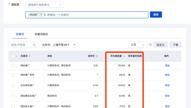Check the 网站推广软件 row checkbox
The height and width of the screenshot is (108, 191).
point(13,75)
